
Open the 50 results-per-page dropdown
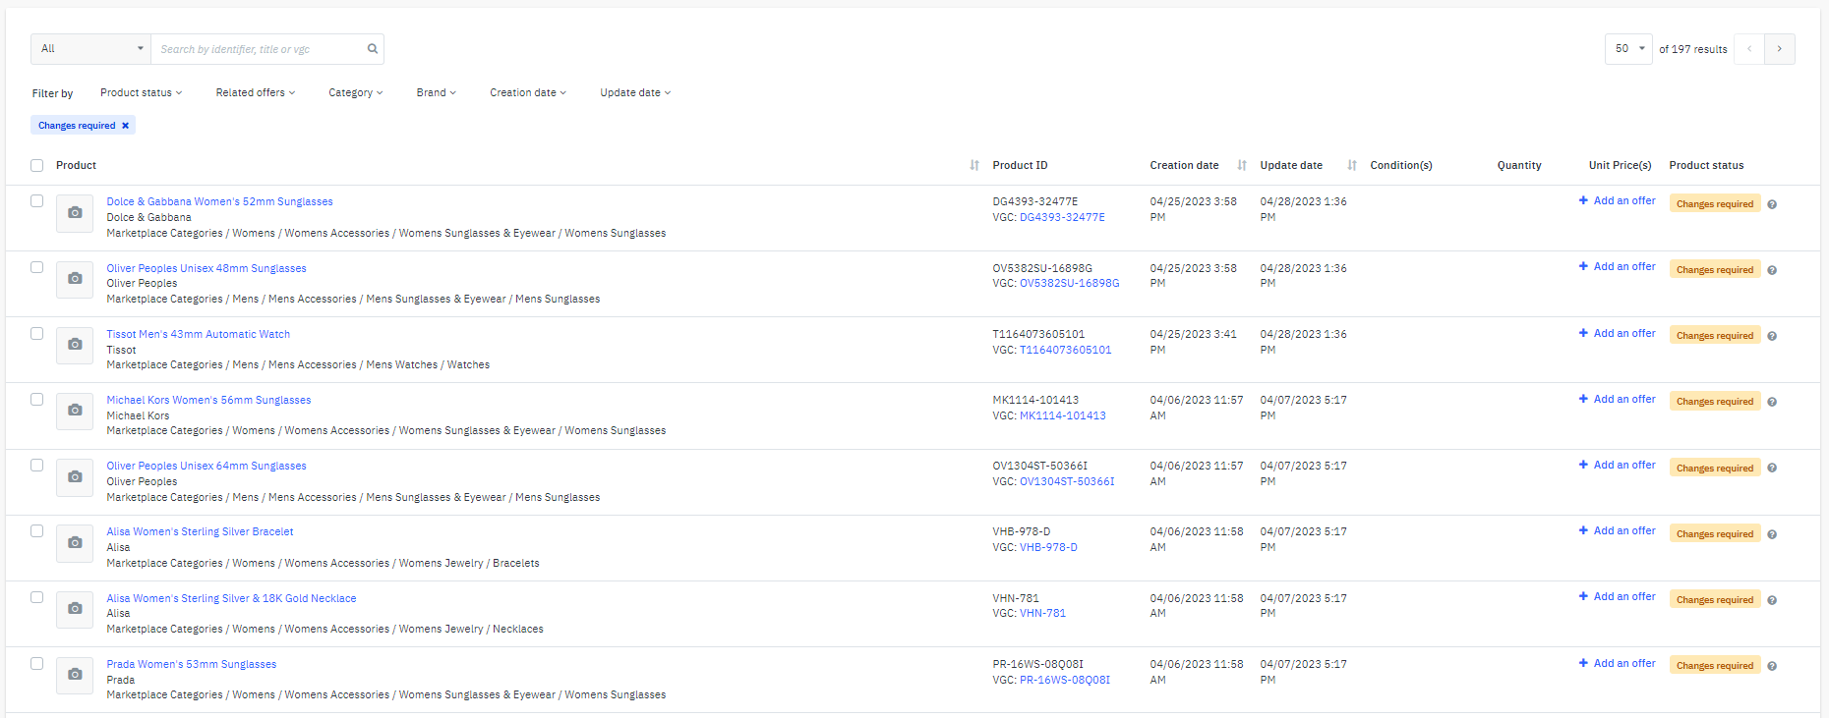tap(1628, 49)
